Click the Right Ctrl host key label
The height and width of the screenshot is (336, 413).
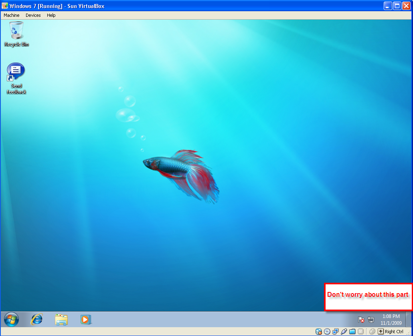(394, 332)
